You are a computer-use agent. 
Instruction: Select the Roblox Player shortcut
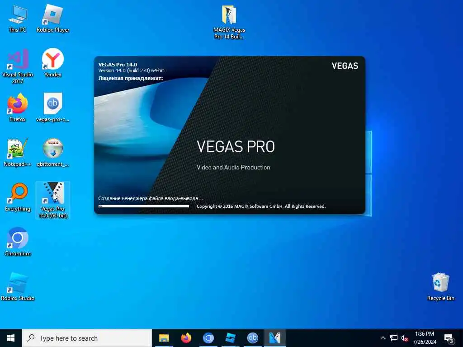point(53,18)
